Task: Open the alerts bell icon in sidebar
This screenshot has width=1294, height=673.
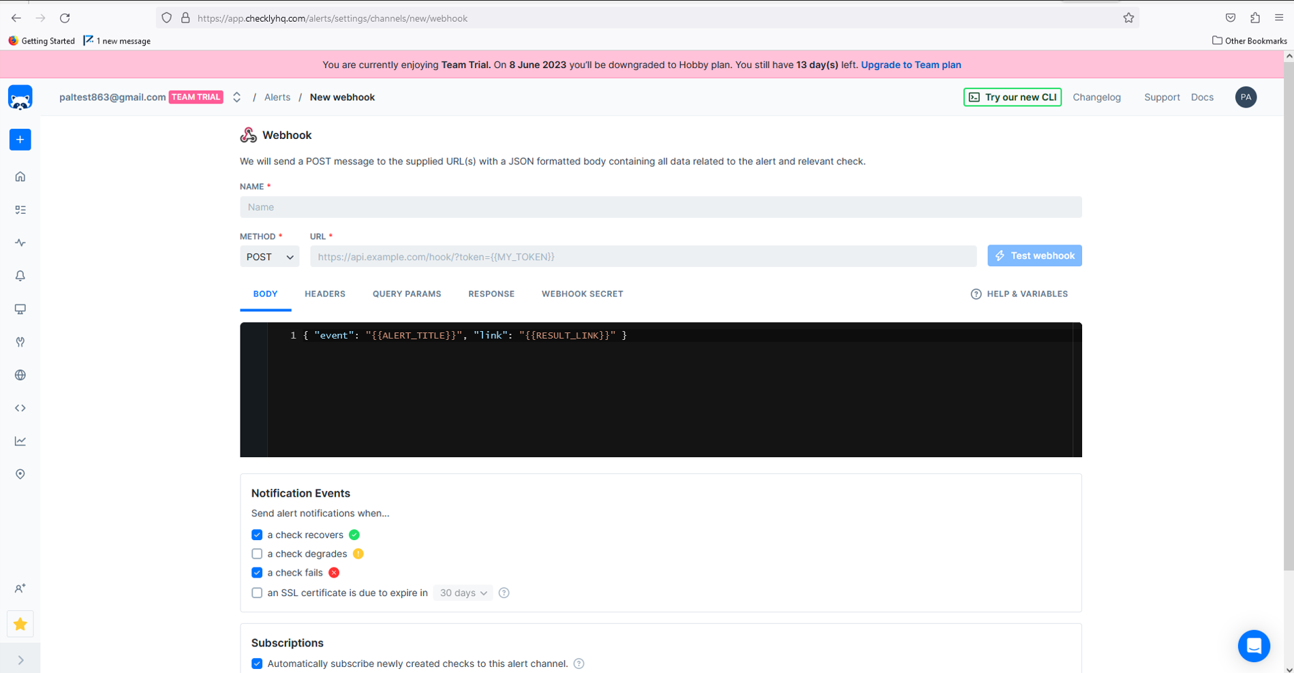Action: coord(20,276)
